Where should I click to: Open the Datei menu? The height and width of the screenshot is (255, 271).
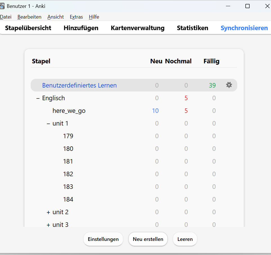point(6,17)
